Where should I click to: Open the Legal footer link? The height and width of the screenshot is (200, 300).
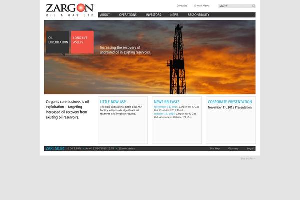(x=250, y=148)
